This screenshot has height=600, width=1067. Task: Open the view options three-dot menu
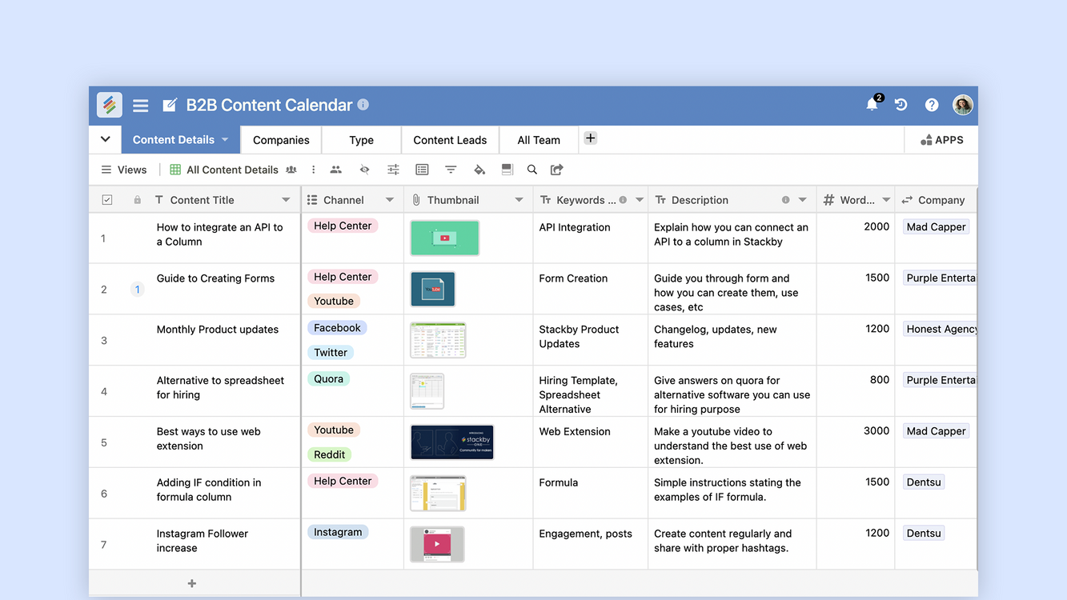coord(314,170)
